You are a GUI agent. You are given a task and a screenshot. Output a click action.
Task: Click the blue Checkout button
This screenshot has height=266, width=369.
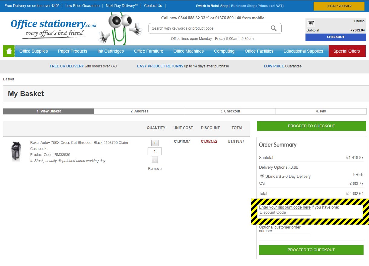pyautogui.click(x=336, y=37)
